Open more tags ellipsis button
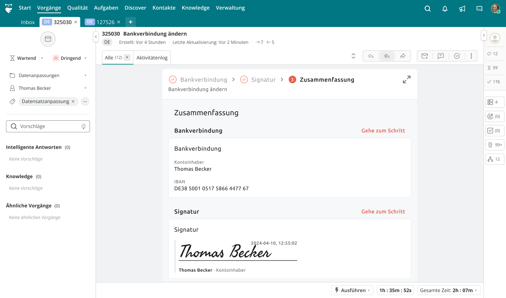The height and width of the screenshot is (298, 506). pyautogui.click(x=85, y=101)
